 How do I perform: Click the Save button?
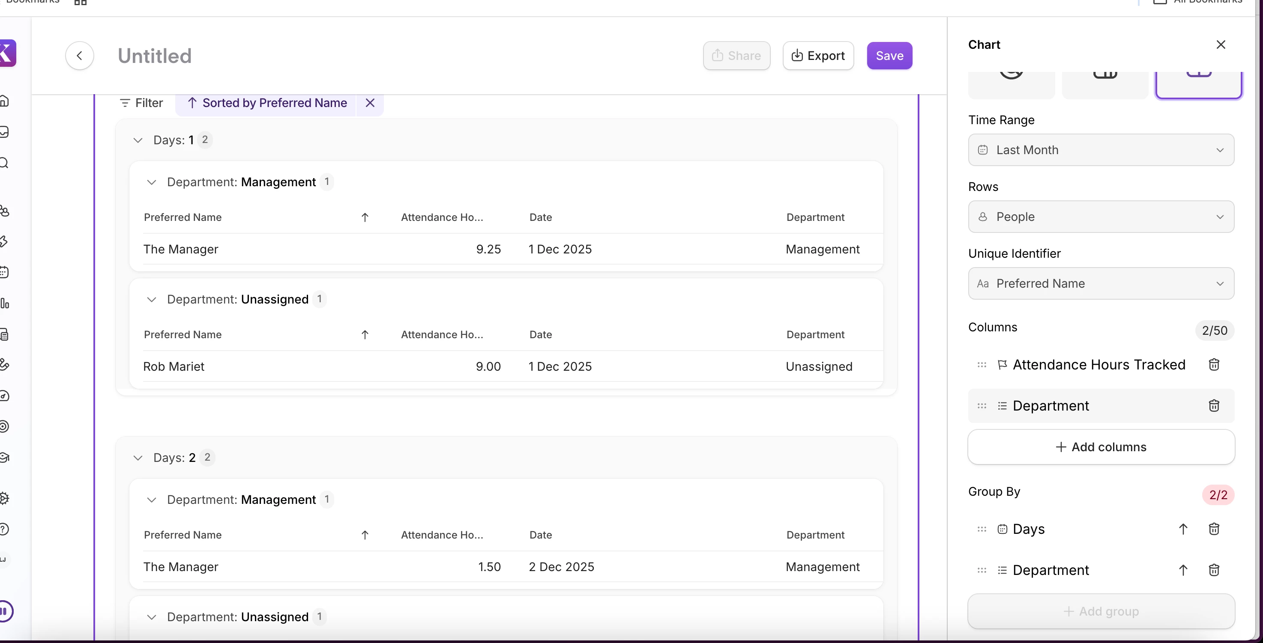(889, 56)
